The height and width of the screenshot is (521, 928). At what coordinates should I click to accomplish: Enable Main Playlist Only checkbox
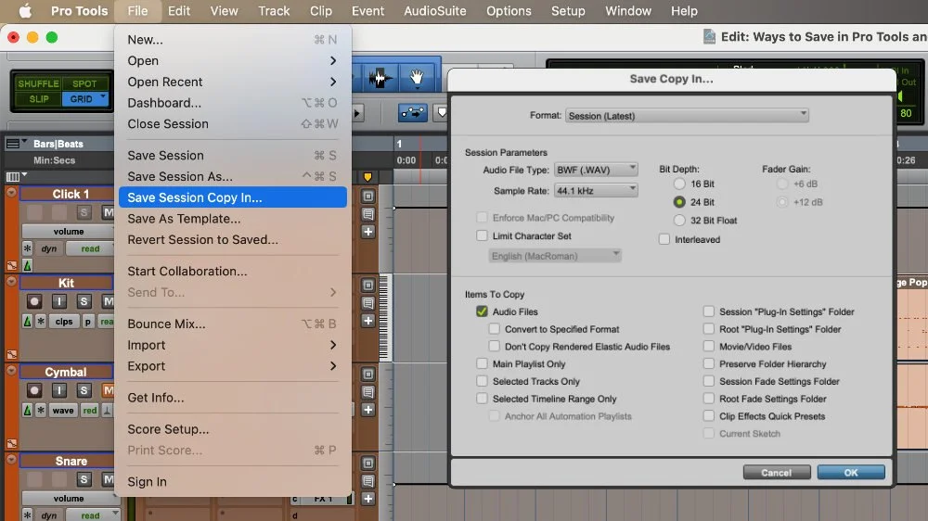click(x=482, y=363)
